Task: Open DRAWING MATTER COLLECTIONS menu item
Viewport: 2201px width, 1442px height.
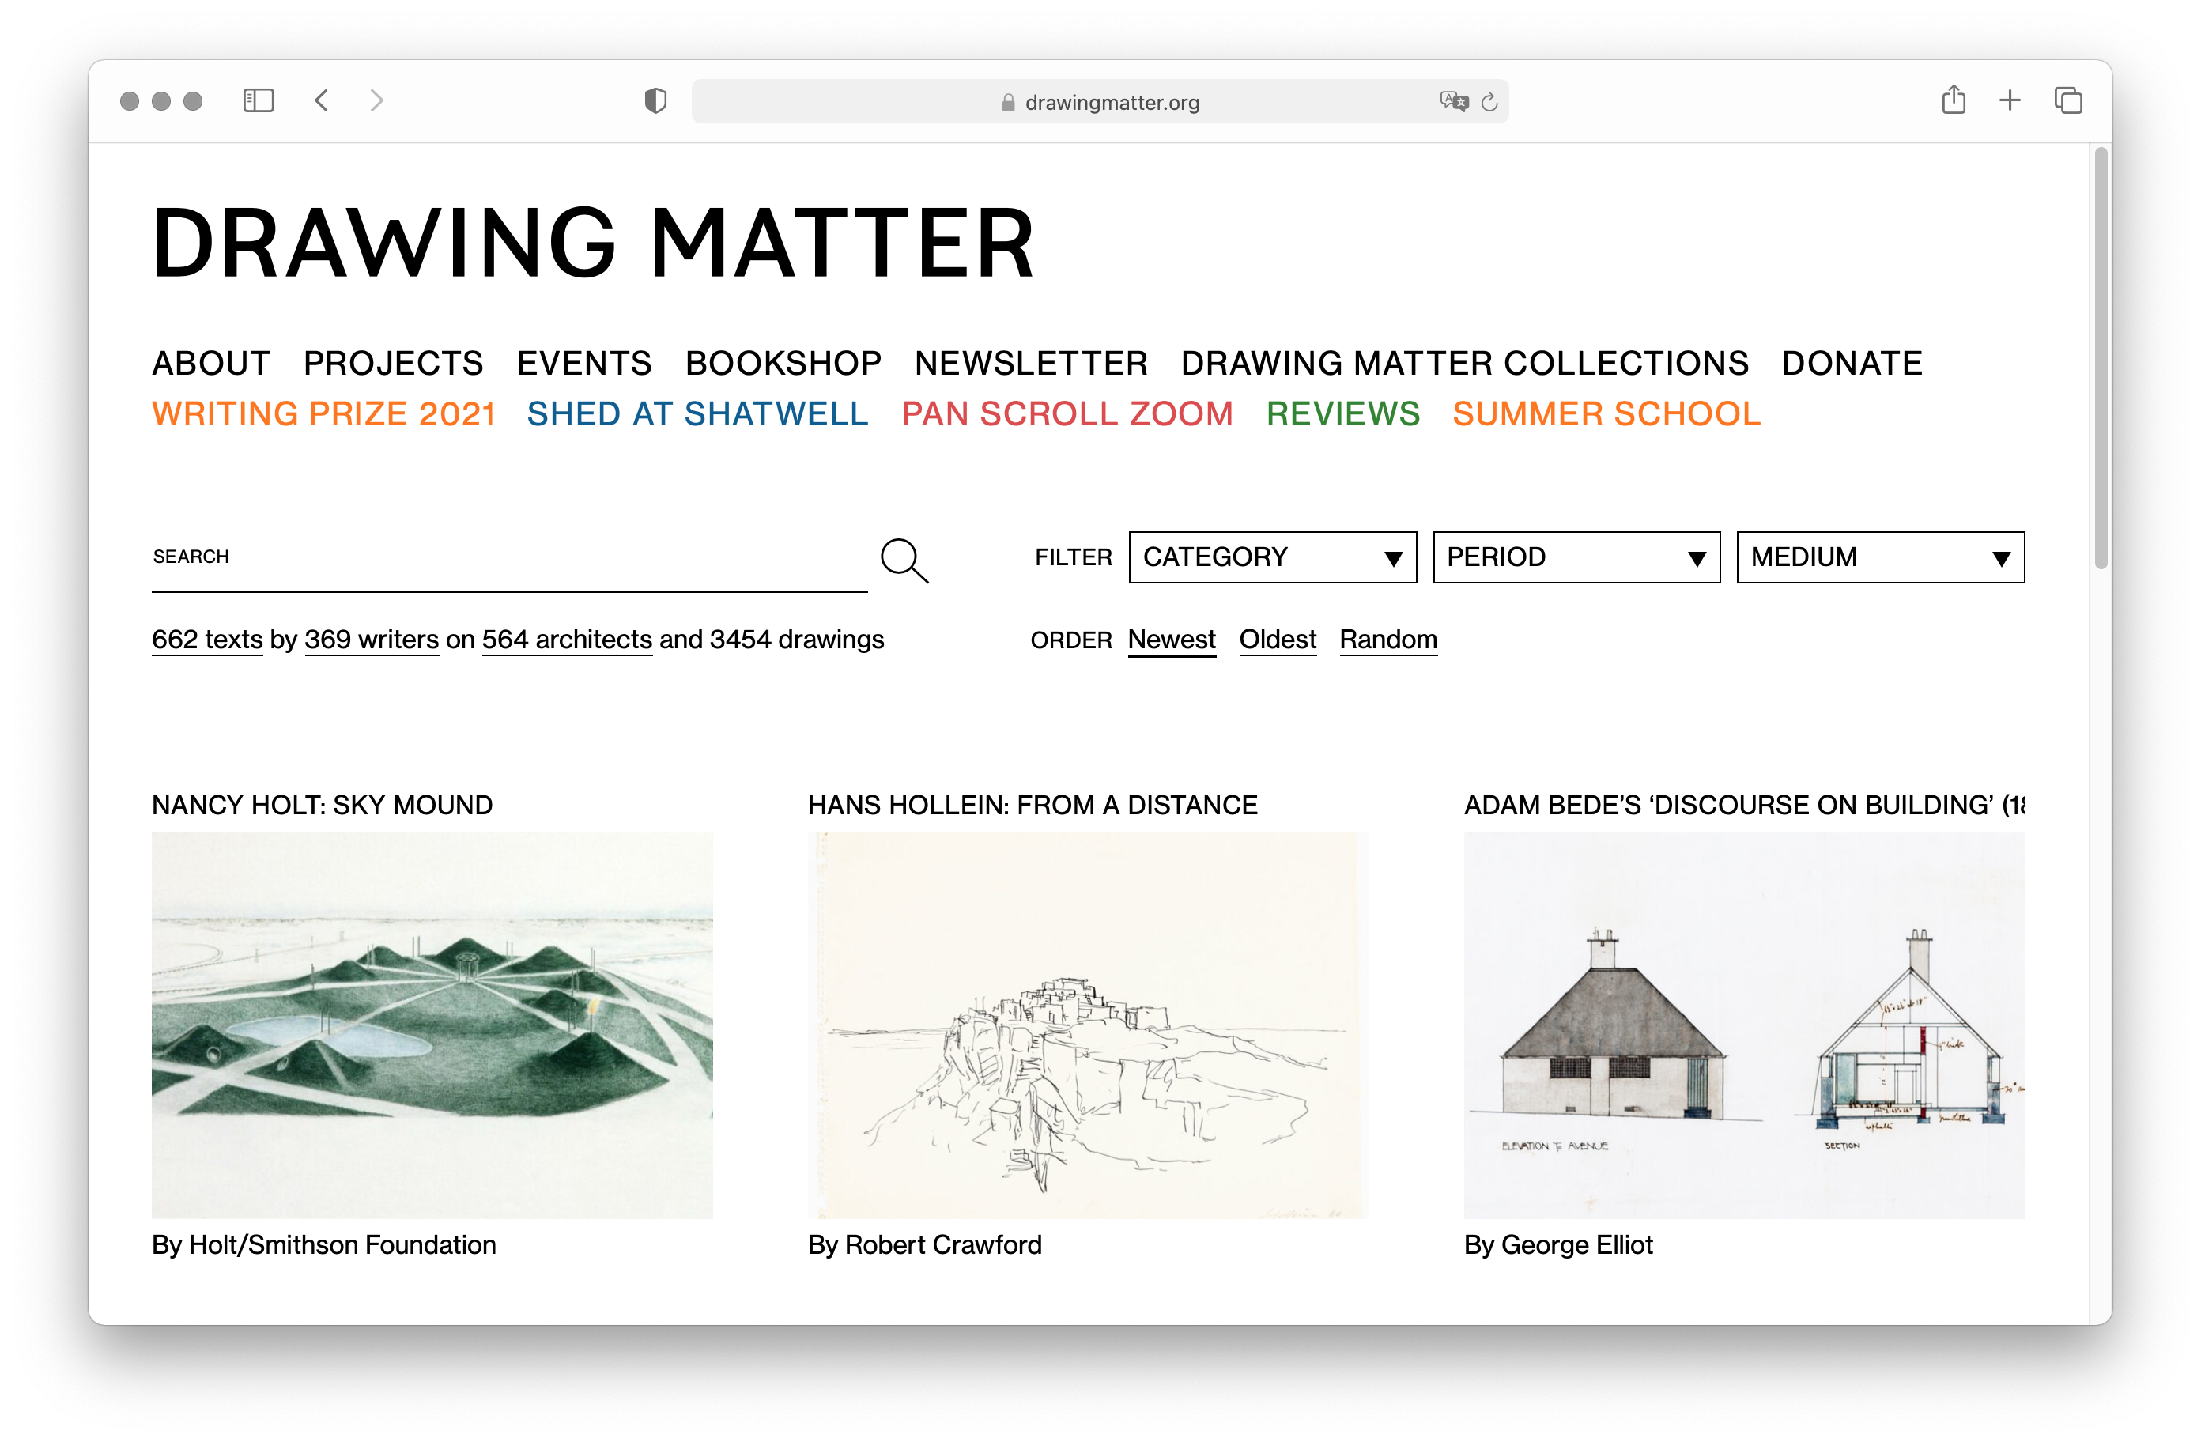Action: 1465,363
